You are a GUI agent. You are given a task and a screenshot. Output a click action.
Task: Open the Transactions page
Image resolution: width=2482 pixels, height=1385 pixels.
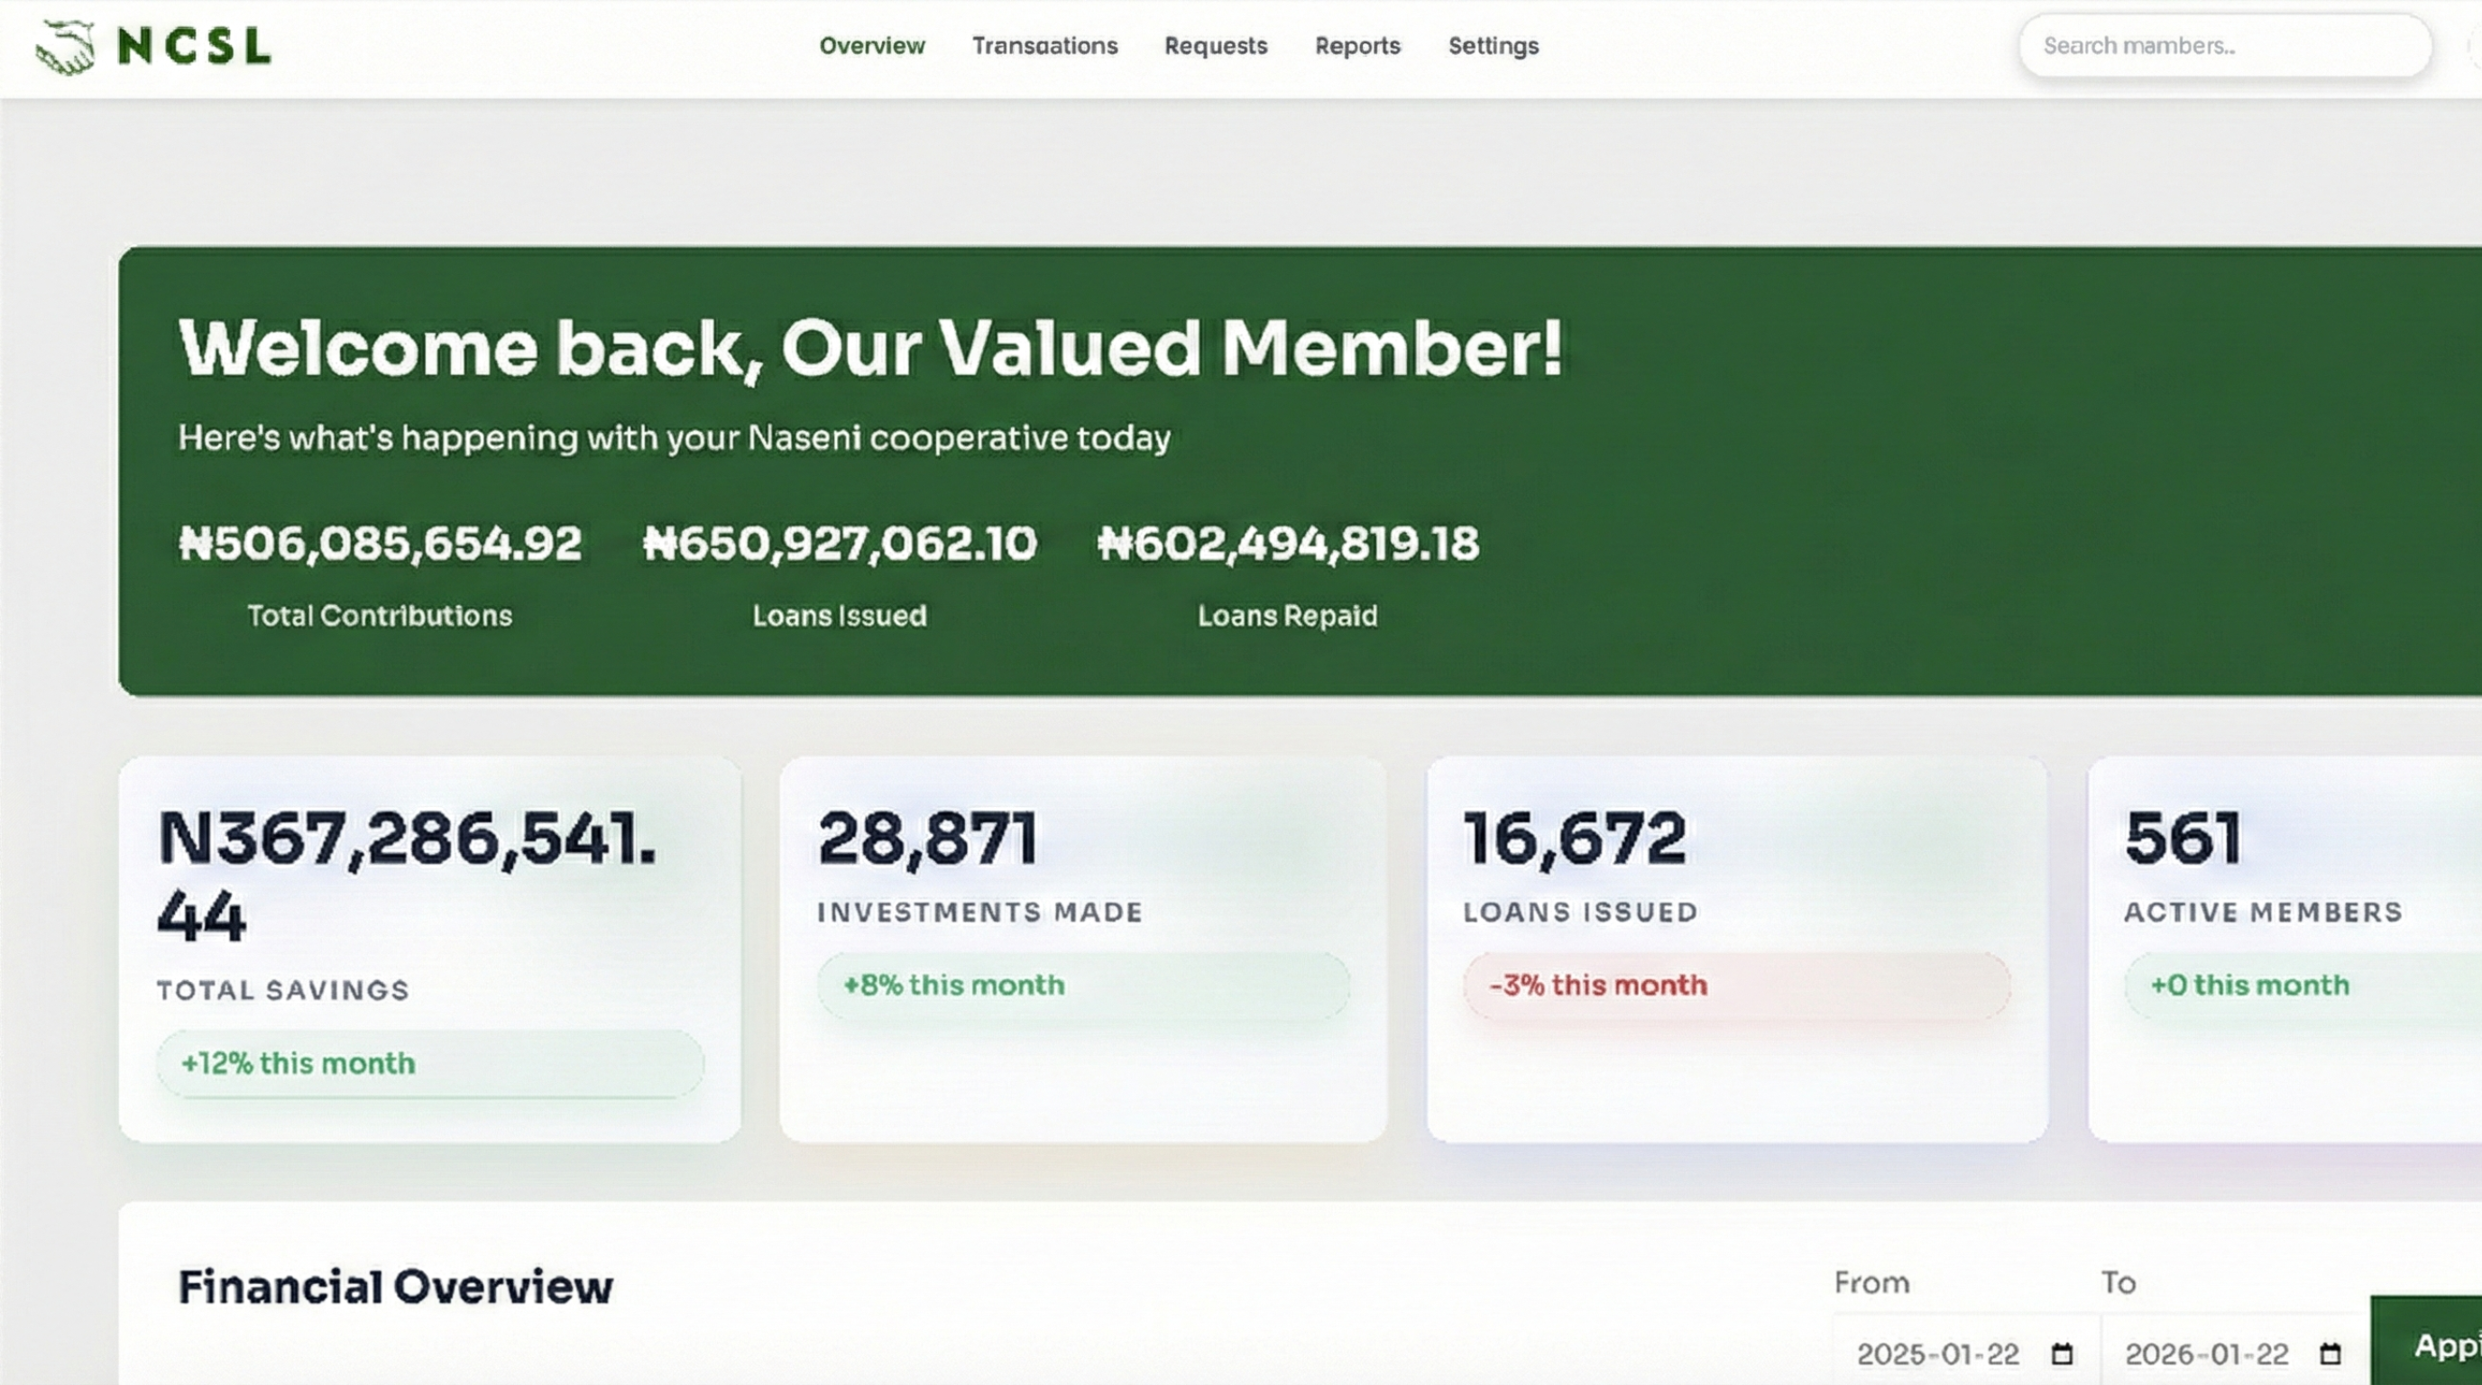pyautogui.click(x=1044, y=46)
